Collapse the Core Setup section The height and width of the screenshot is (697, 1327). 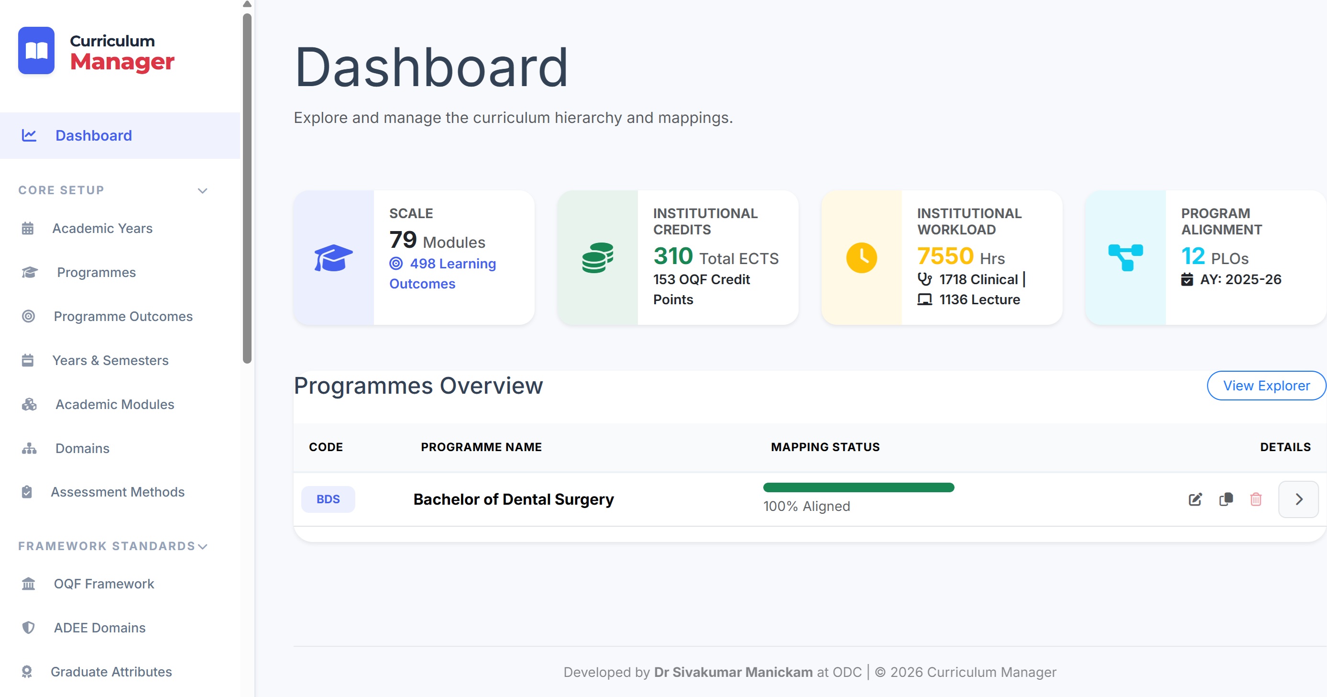tap(202, 190)
